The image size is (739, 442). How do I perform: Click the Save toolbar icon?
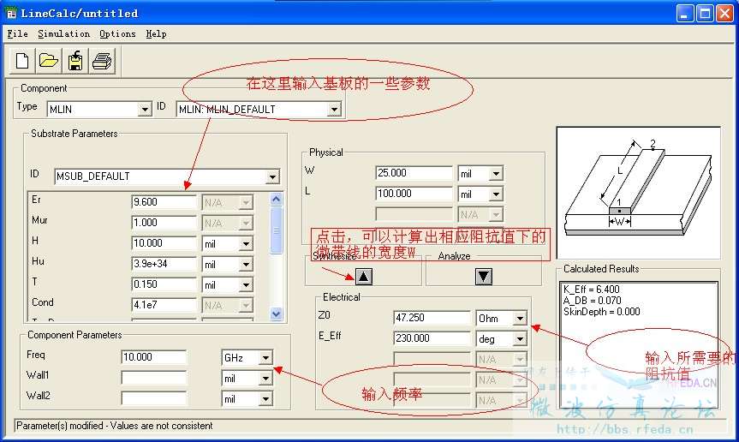75,61
